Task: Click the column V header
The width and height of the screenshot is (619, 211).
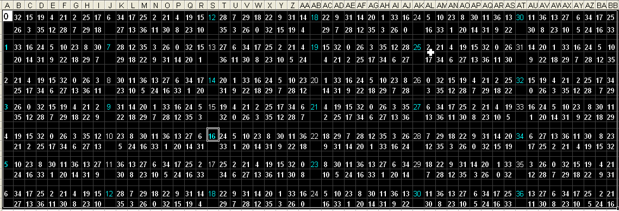Action: 247,6
